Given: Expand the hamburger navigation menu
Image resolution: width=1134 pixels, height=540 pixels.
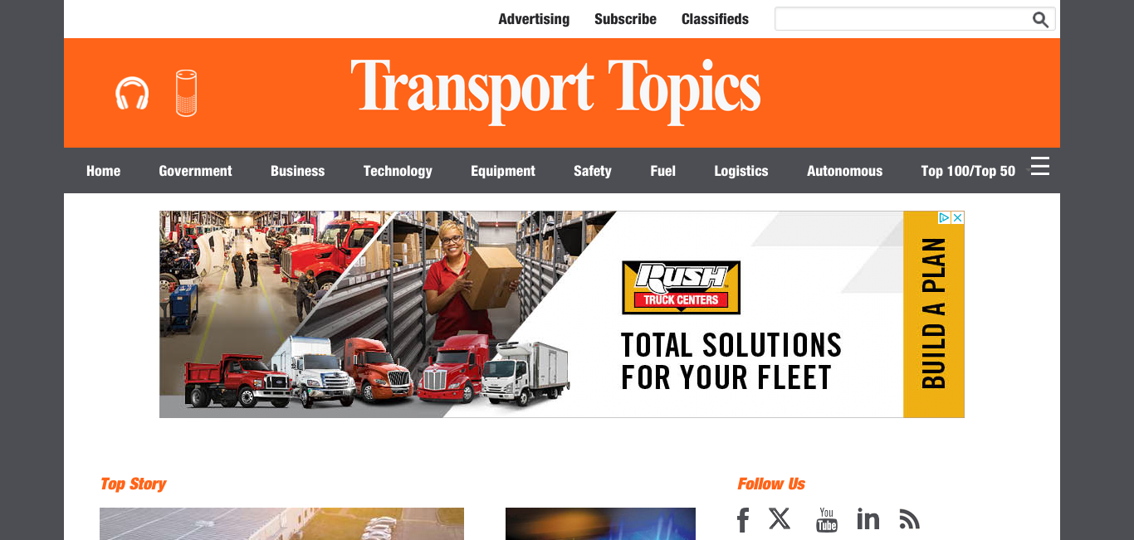Looking at the screenshot, I should (1040, 166).
